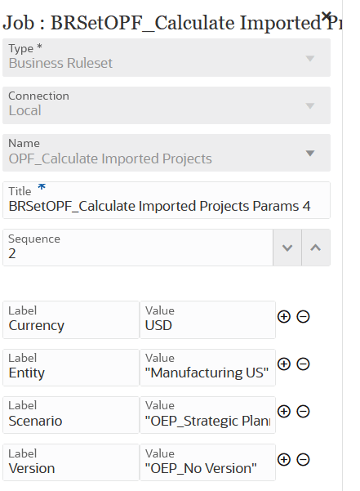
Task: Remove the Scenario parameter row
Action: click(x=303, y=411)
